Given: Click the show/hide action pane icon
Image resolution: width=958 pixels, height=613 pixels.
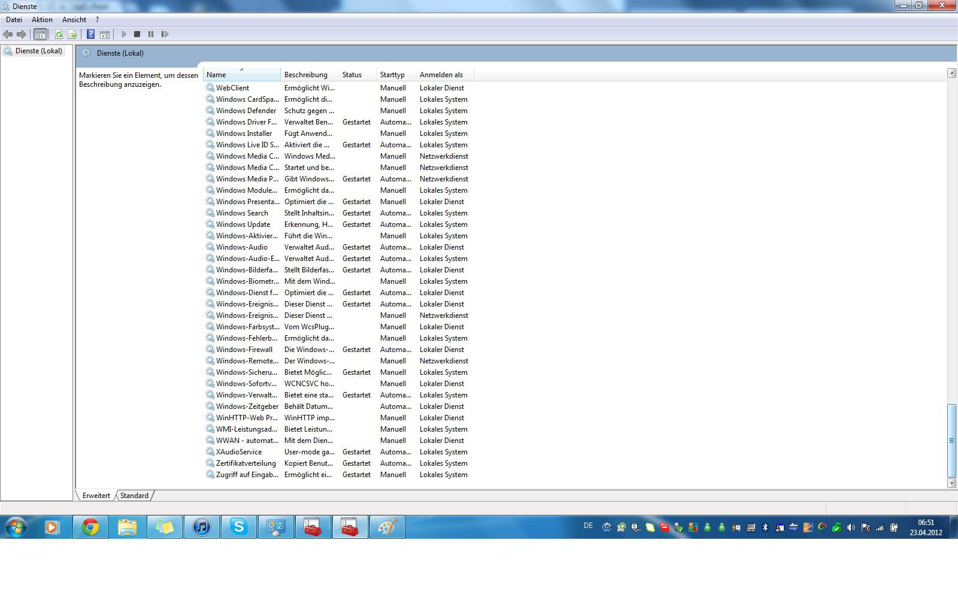Looking at the screenshot, I should (104, 34).
